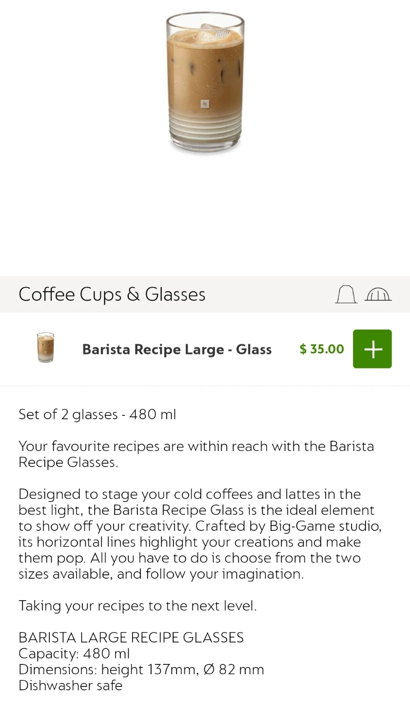This screenshot has width=410, height=702.
Task: Select the "Set of 2 glasses - 480 ml" line
Action: pos(97,414)
